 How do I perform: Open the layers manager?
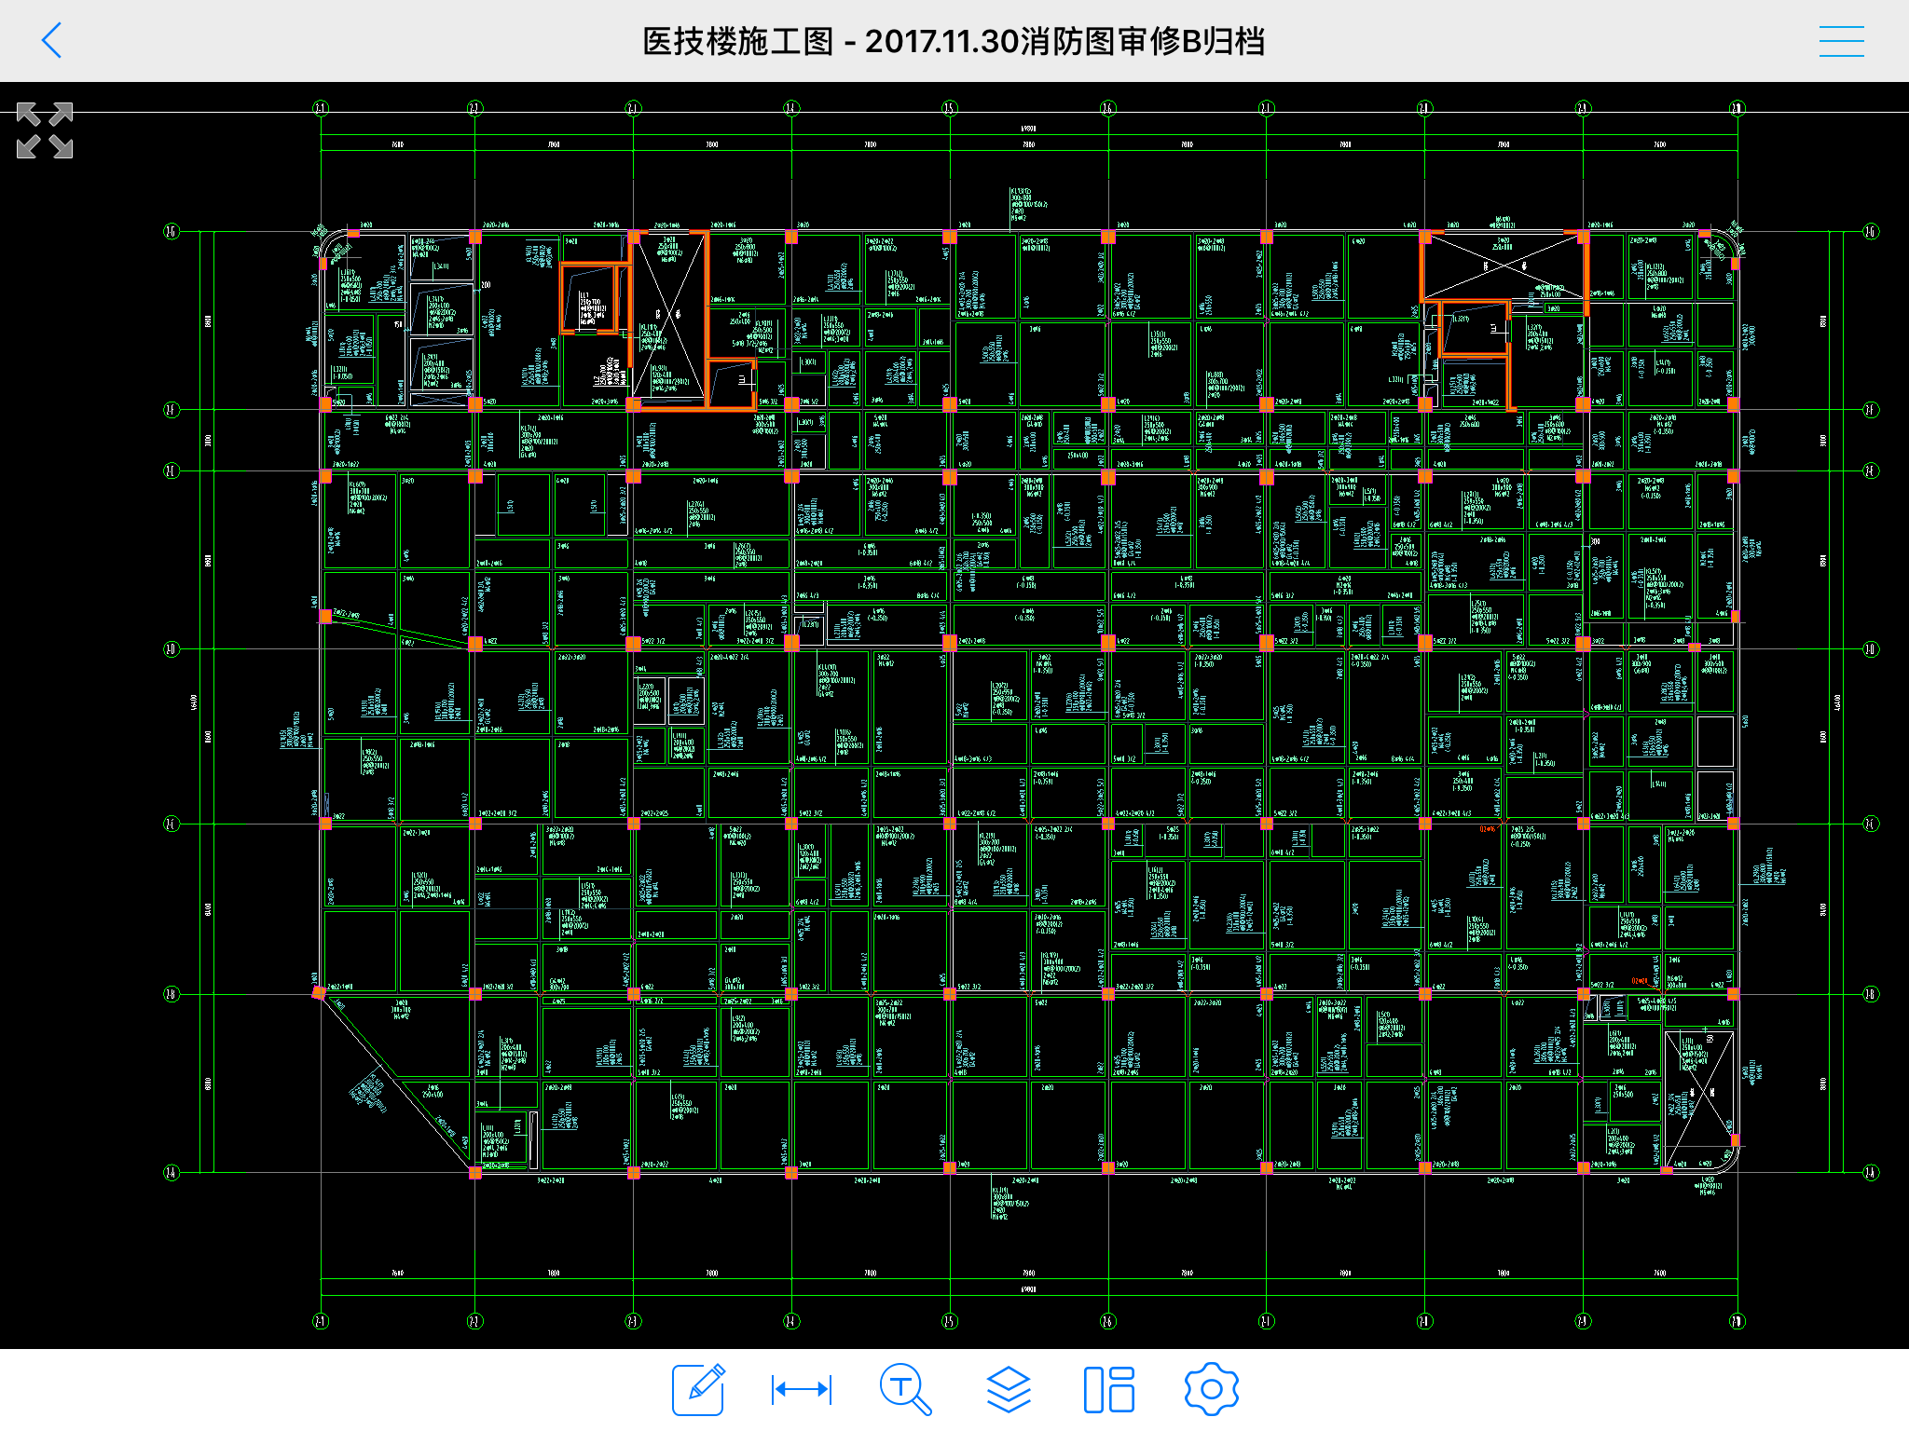click(1009, 1389)
